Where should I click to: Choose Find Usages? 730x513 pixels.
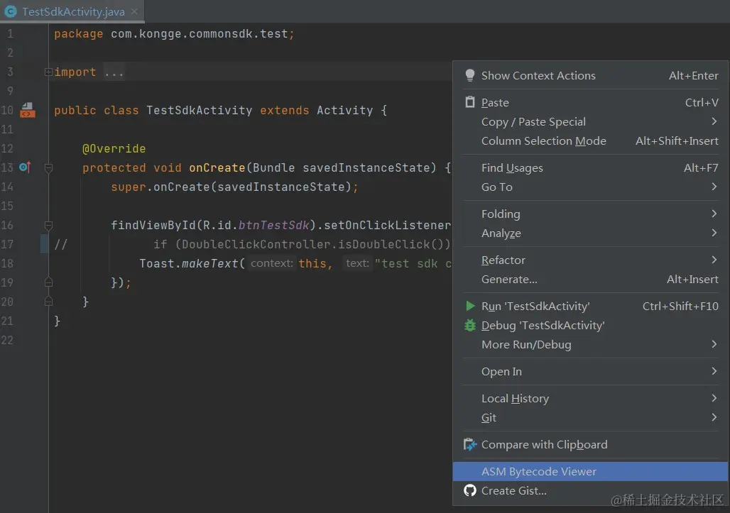[x=590, y=168]
